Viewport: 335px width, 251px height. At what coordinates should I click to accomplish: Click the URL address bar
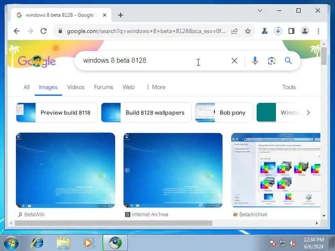coord(146,31)
